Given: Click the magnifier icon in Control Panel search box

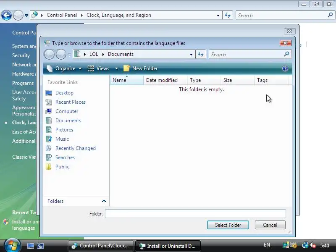Looking at the screenshot, I should 330,15.
